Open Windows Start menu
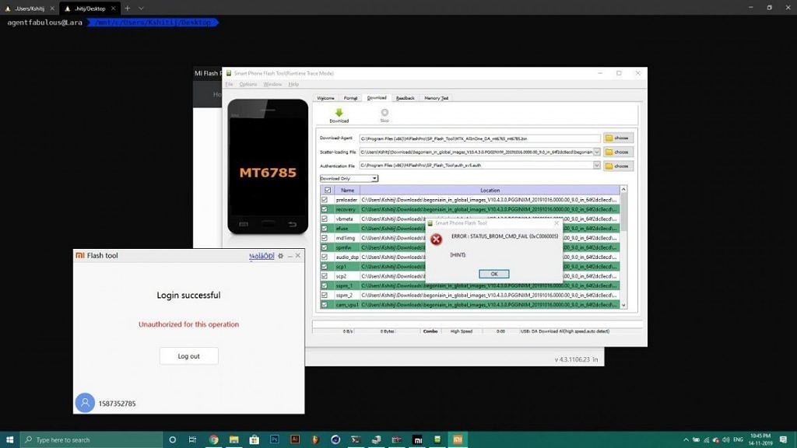Screen dimensions: 797x448 pos(9,439)
